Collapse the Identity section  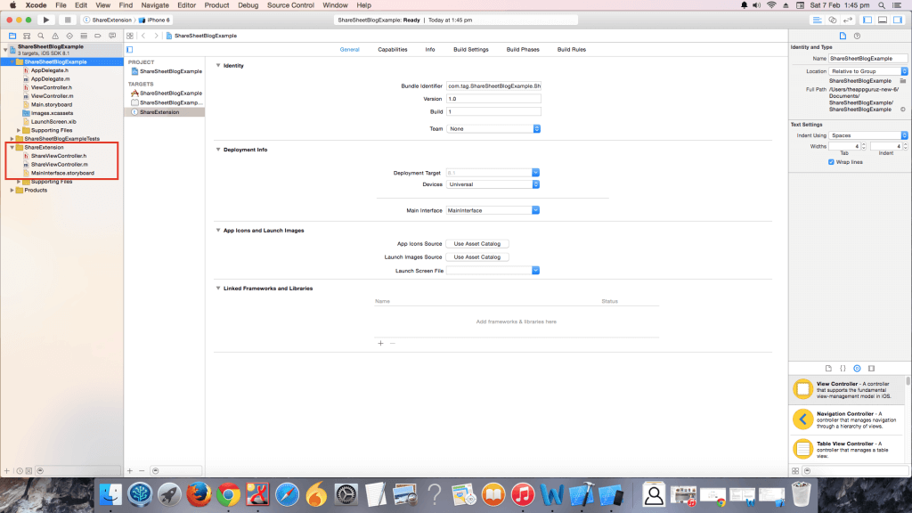(218, 66)
